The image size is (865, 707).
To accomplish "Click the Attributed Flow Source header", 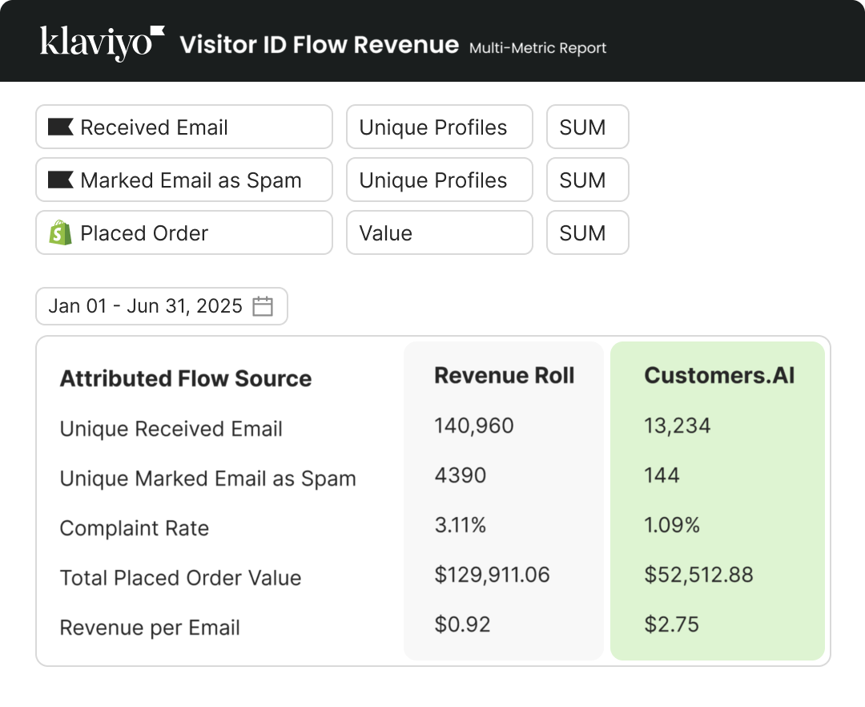I will pos(186,378).
